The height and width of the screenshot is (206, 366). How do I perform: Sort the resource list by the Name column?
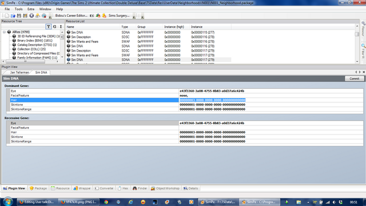click(93, 27)
